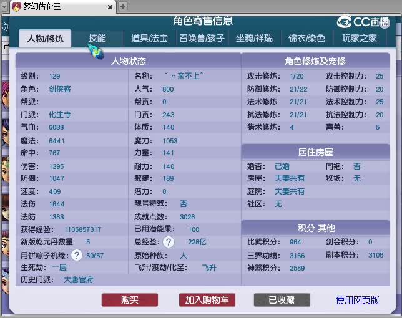
Task: Click the 已收藏 button
Action: tap(282, 300)
